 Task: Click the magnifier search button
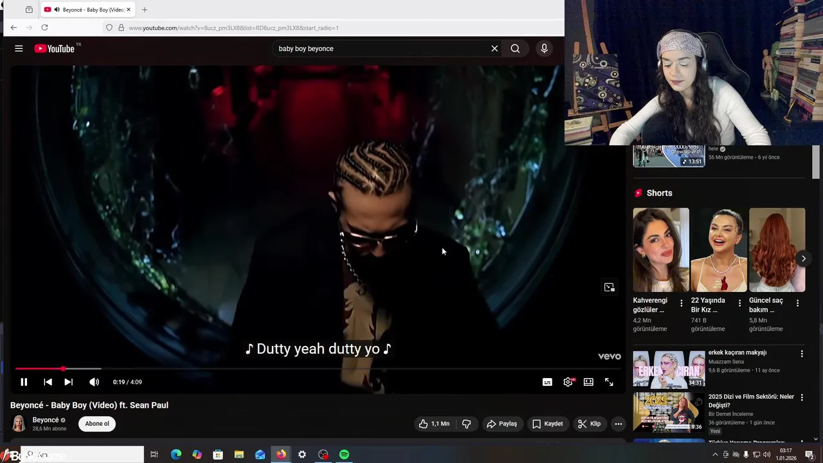click(515, 48)
